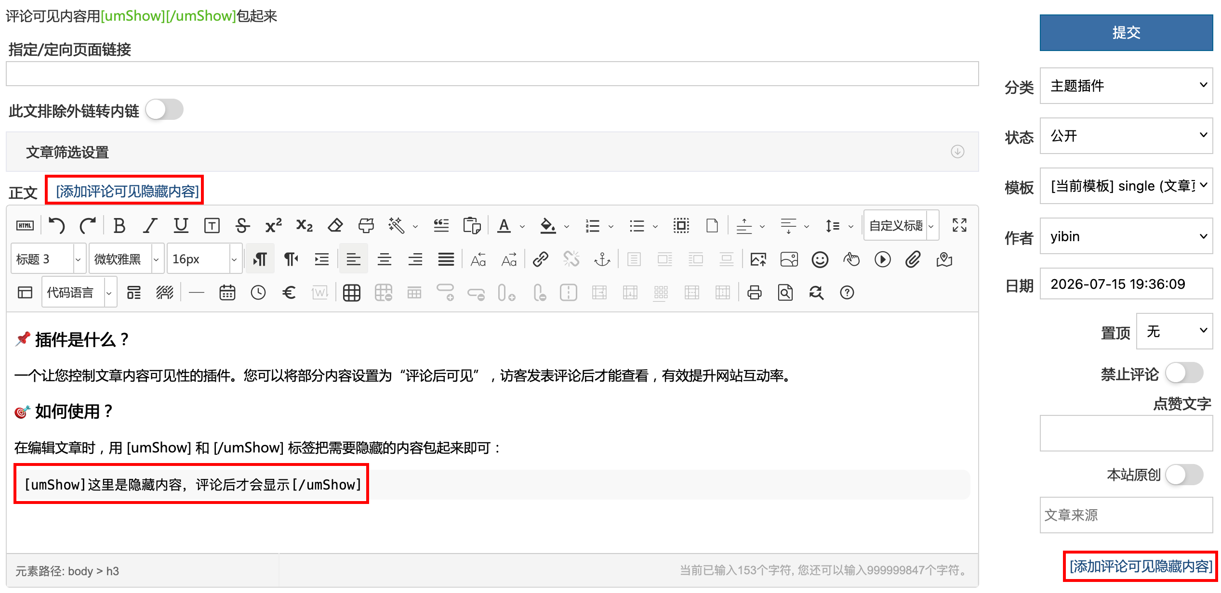This screenshot has width=1221, height=593.
Task: Insert video with play icon
Action: 882,259
